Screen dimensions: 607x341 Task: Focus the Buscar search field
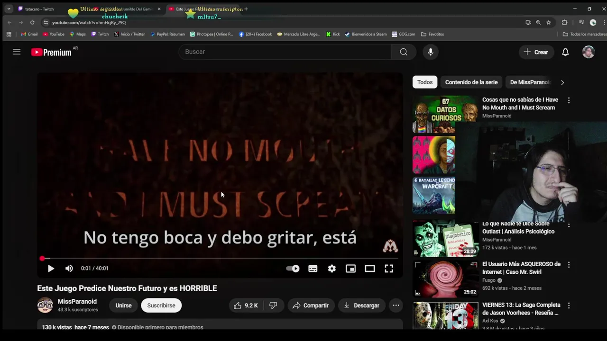(x=285, y=52)
